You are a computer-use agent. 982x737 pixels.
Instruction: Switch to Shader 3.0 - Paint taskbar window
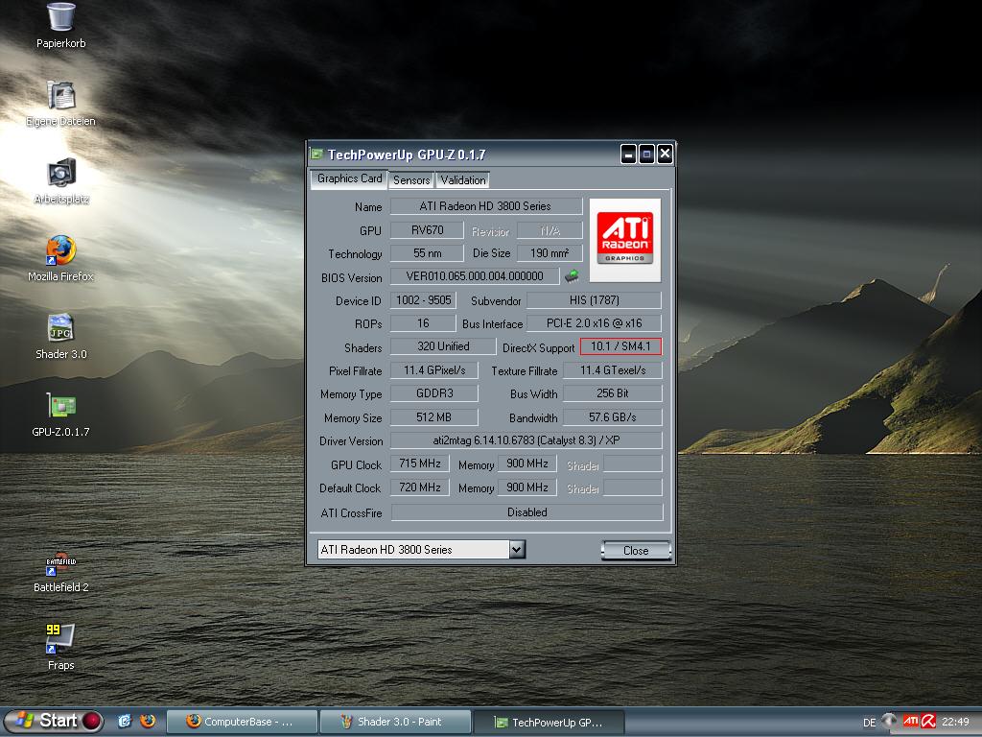coord(395,722)
